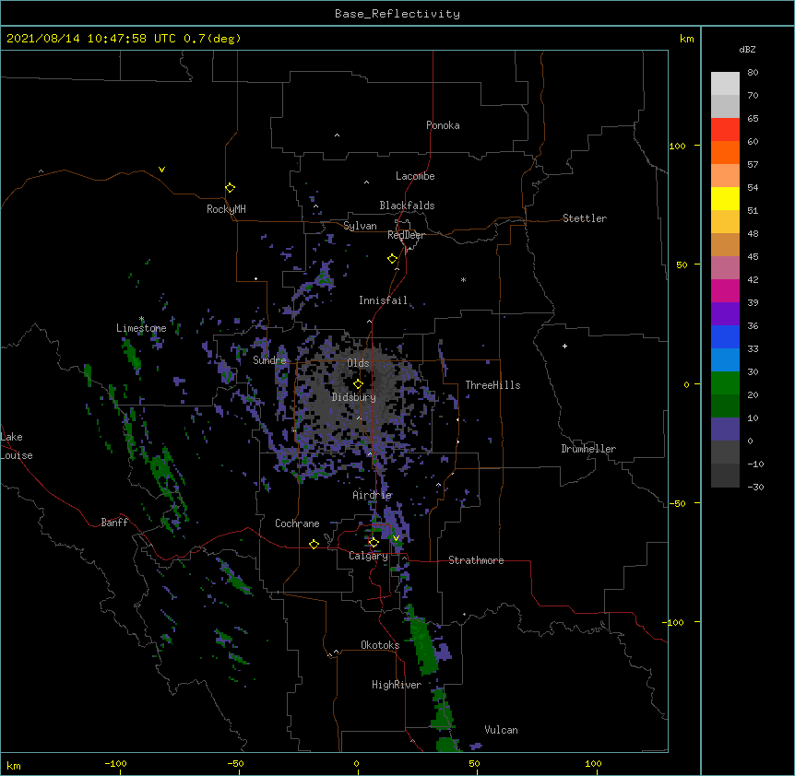The image size is (795, 776).
Task: Click the Blackfalds city label
Action: point(407,206)
